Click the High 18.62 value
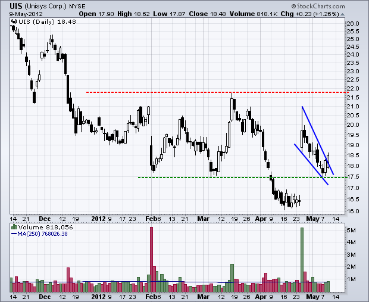 pos(133,14)
